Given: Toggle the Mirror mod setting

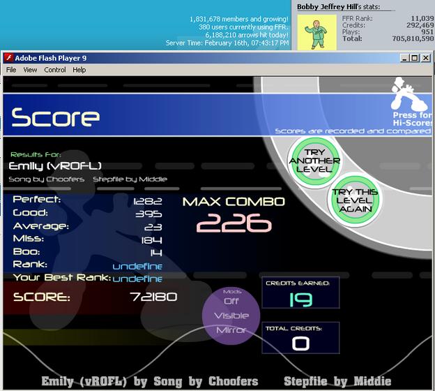Looking at the screenshot, I should tap(231, 330).
